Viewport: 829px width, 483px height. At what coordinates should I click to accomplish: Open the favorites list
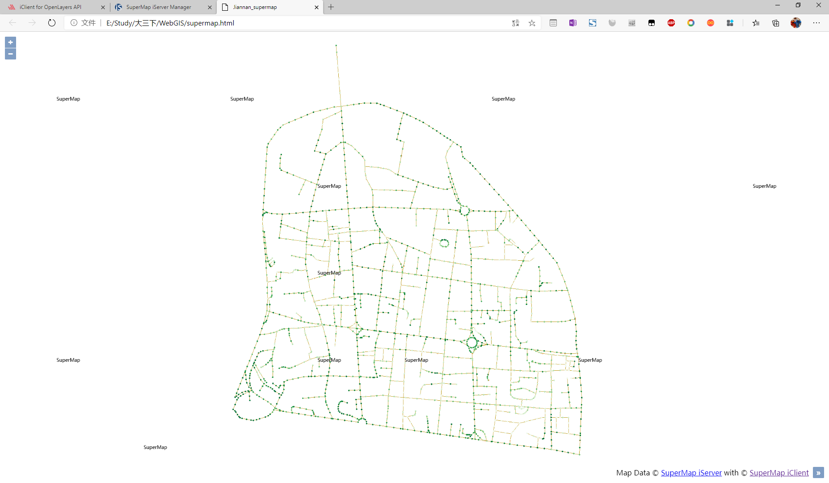click(756, 23)
